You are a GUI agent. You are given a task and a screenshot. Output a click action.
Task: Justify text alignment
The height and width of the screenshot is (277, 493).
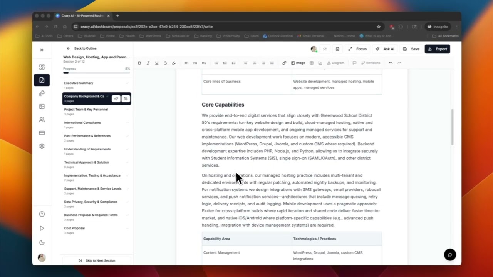point(272,63)
